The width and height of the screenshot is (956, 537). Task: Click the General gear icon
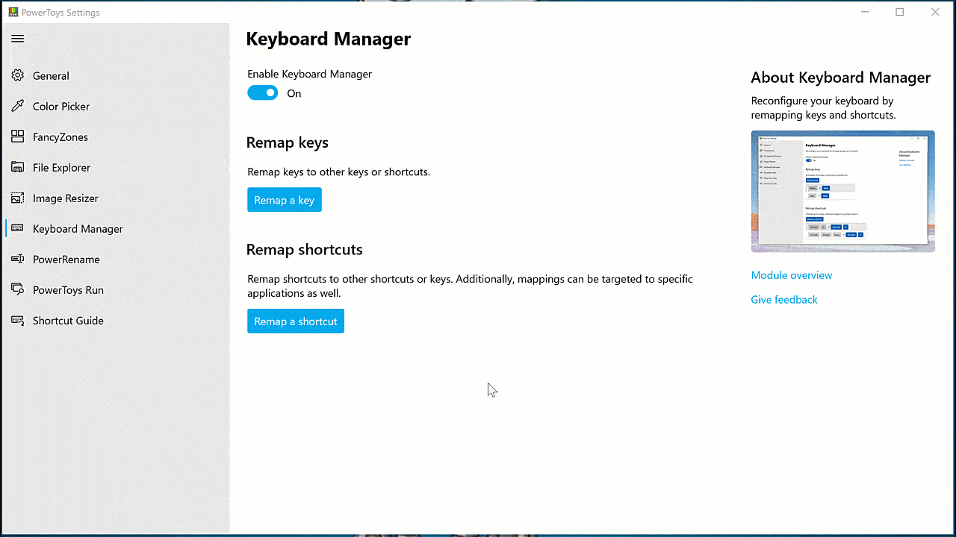click(18, 75)
